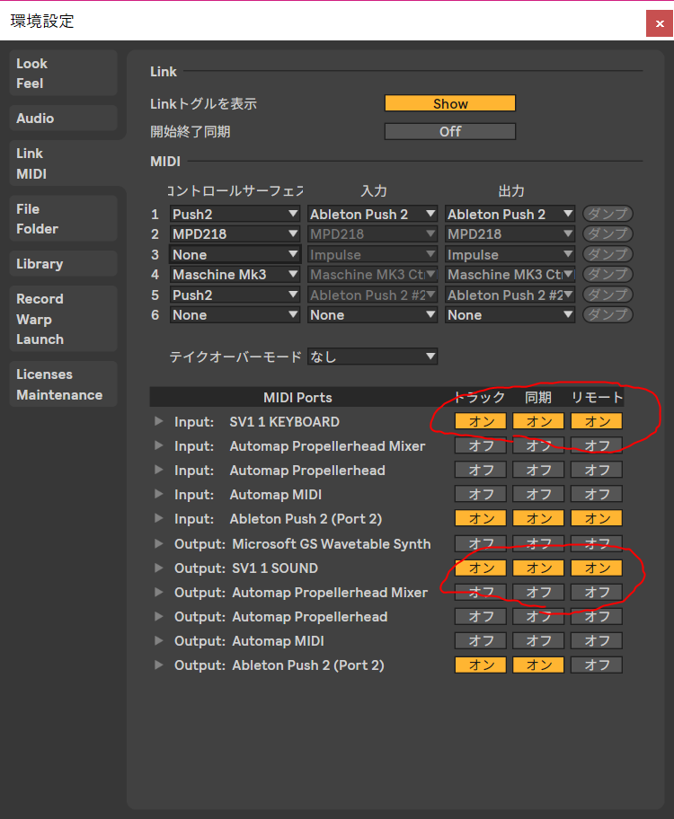The image size is (674, 819).
Task: Expand Output Microsoft GS Wavetable Synth triangle
Action: [159, 544]
